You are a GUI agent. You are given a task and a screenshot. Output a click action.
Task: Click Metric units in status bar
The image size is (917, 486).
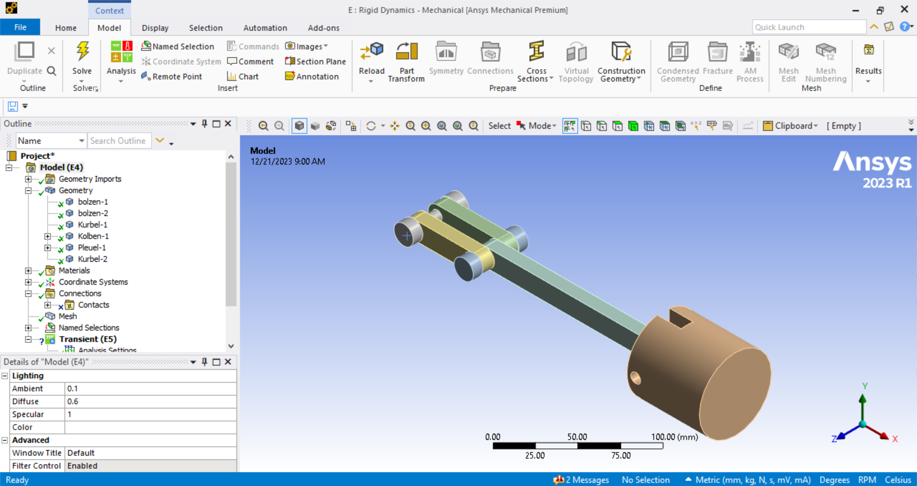(x=753, y=480)
